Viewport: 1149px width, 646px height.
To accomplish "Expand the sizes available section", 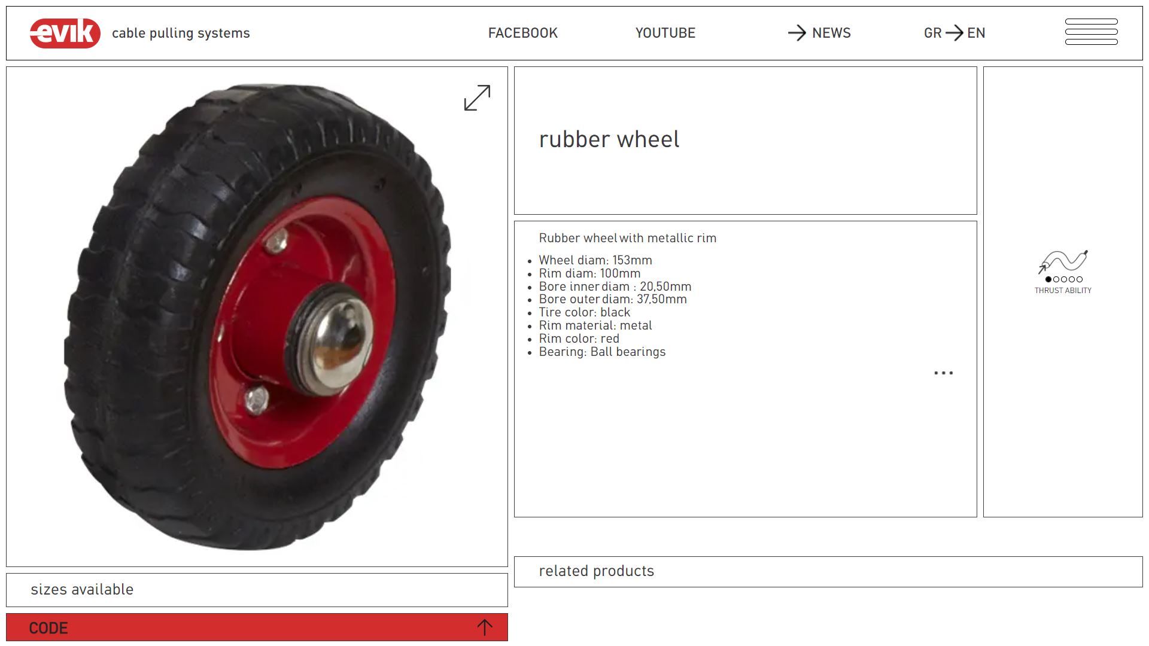I will pos(257,590).
